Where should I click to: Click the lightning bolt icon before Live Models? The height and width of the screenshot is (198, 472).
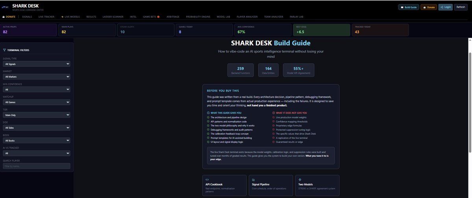pyautogui.click(x=62, y=17)
